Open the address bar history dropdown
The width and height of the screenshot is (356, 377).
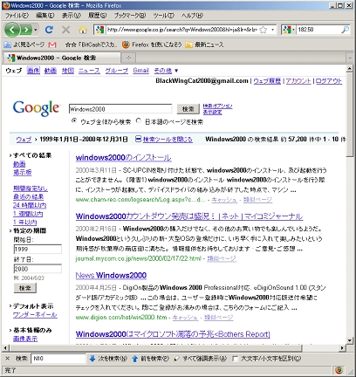[x=272, y=30]
